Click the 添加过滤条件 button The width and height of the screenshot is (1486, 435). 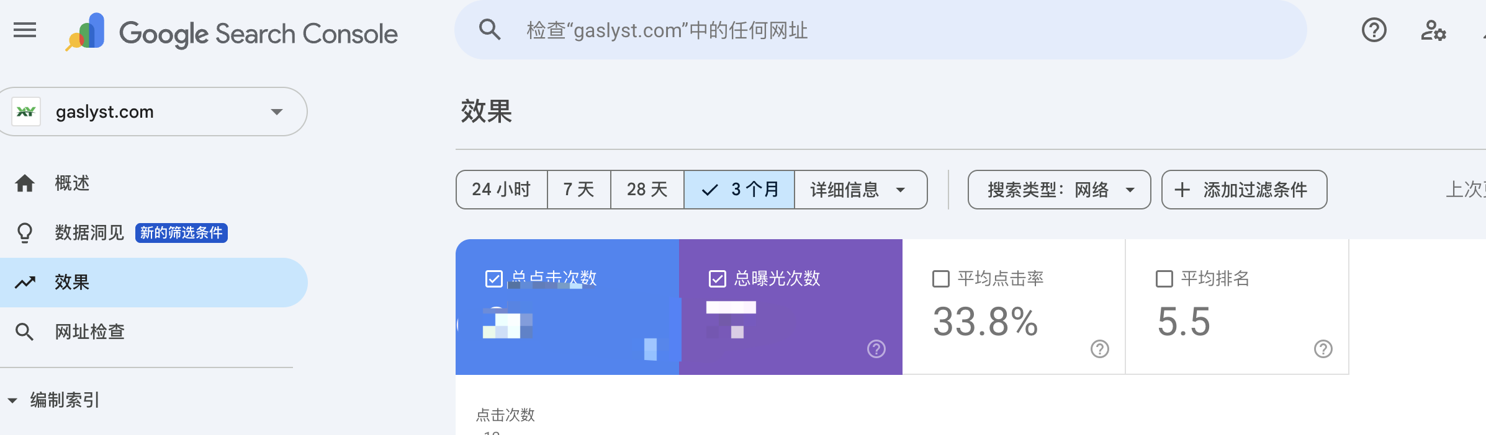1244,190
